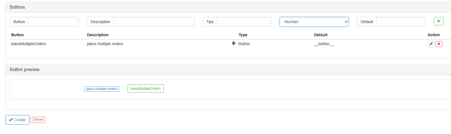
Task: Click the red Cancel button
Action: 38,120
